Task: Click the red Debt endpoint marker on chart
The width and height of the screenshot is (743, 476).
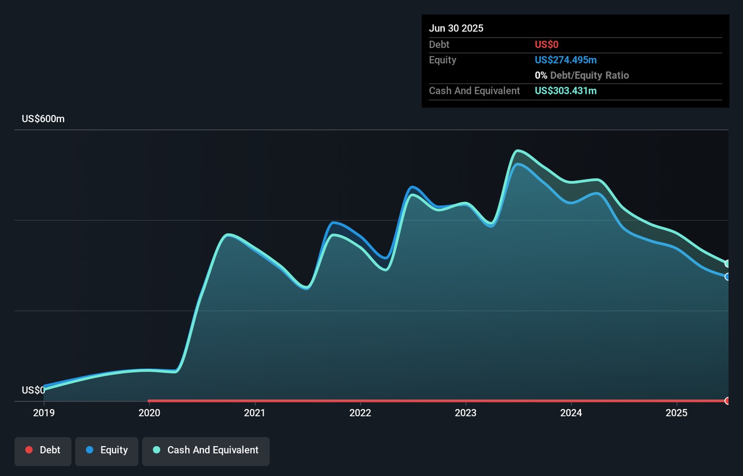Action: click(728, 401)
